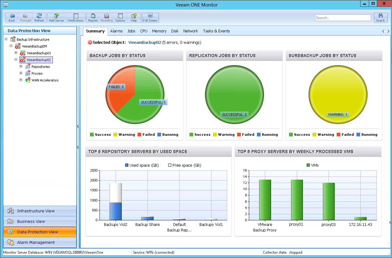Click the yellow SureBackup Jobs pie chart

click(338, 94)
